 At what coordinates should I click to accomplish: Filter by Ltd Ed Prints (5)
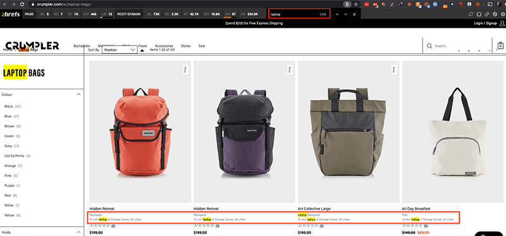coord(18,156)
